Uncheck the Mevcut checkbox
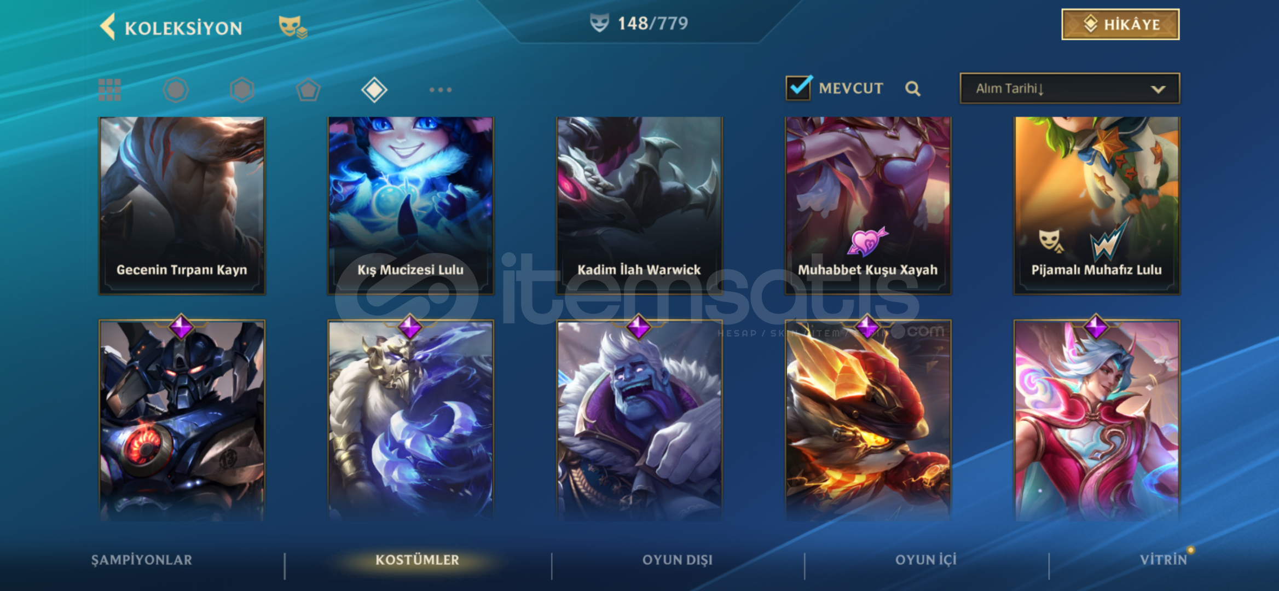The height and width of the screenshot is (591, 1279). (x=798, y=88)
